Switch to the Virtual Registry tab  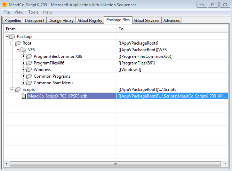tap(90, 21)
